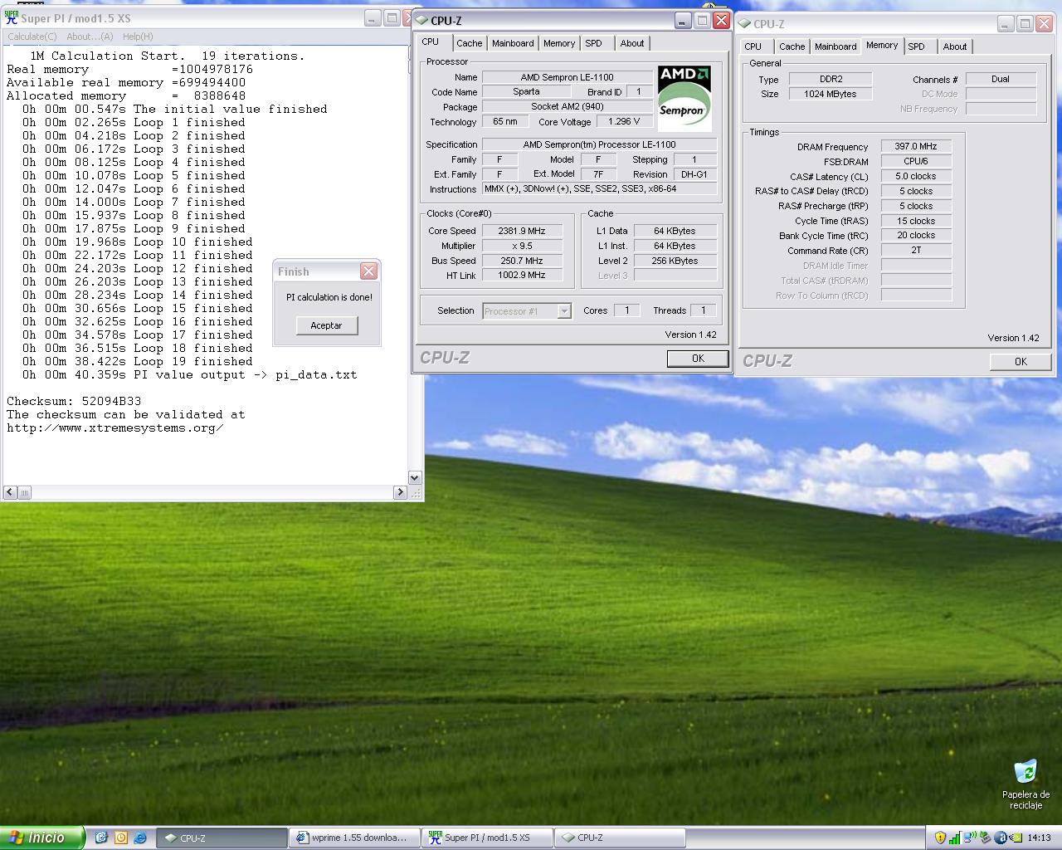This screenshot has width=1062, height=850.
Task: Activate Super PI / mod1.5 XS taskbar button
Action: [487, 838]
